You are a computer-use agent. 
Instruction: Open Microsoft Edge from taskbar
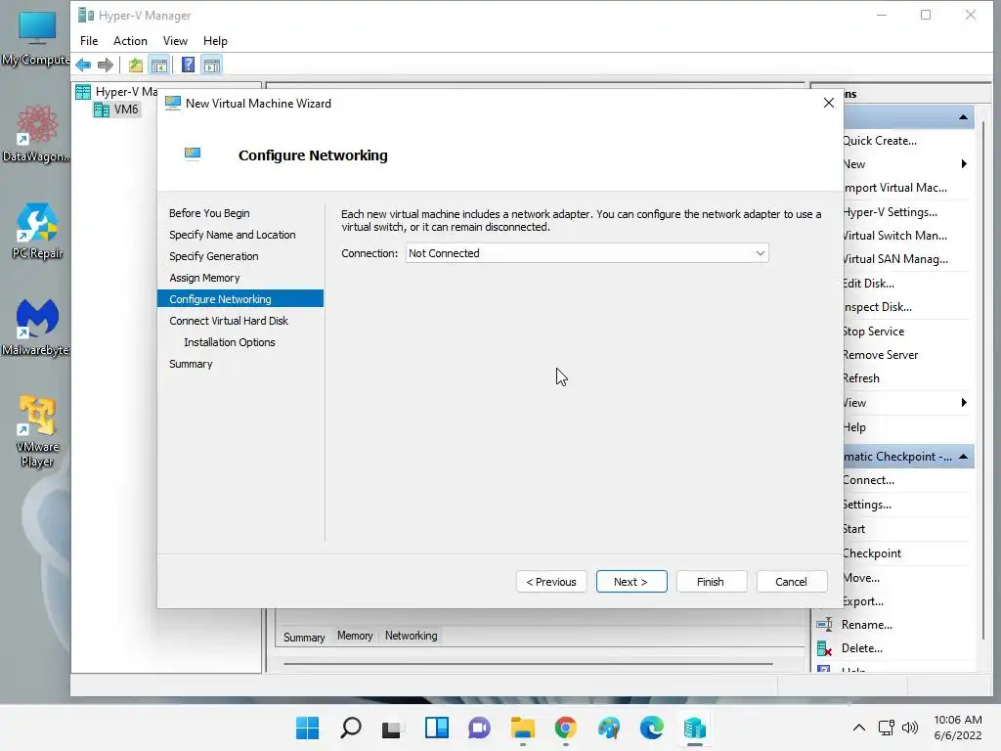[652, 728]
